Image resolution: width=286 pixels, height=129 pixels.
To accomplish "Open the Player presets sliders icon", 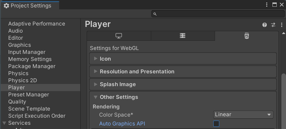I will [273, 25].
